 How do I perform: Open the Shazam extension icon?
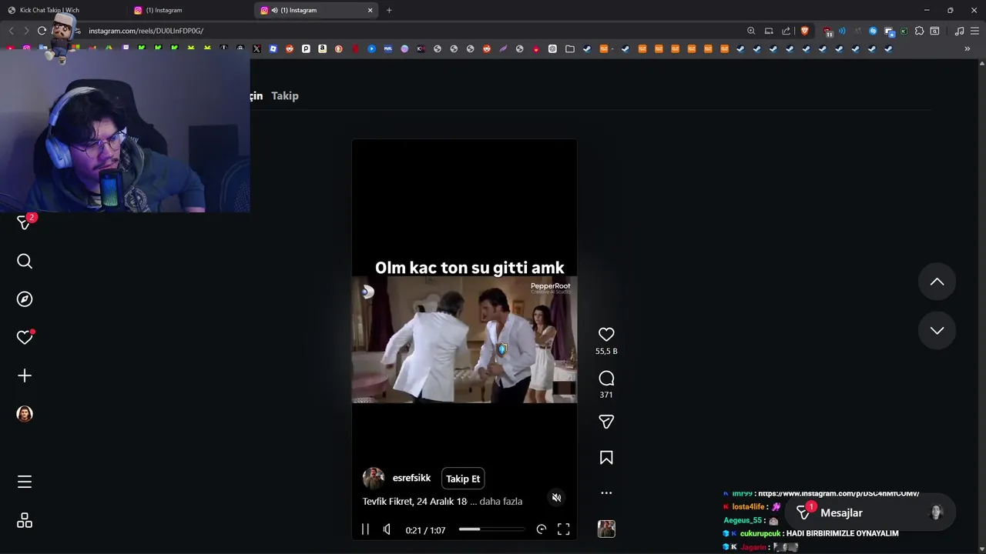click(873, 31)
